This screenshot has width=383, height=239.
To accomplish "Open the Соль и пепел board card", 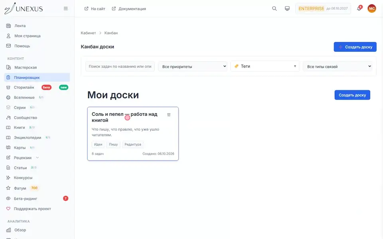I will click(x=133, y=134).
